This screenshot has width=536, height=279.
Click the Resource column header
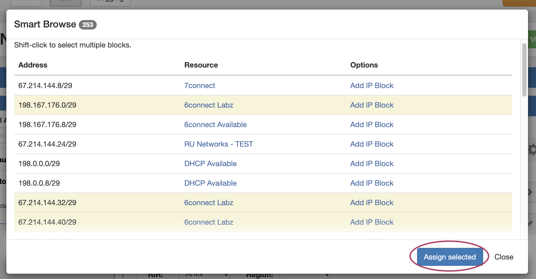(x=201, y=65)
